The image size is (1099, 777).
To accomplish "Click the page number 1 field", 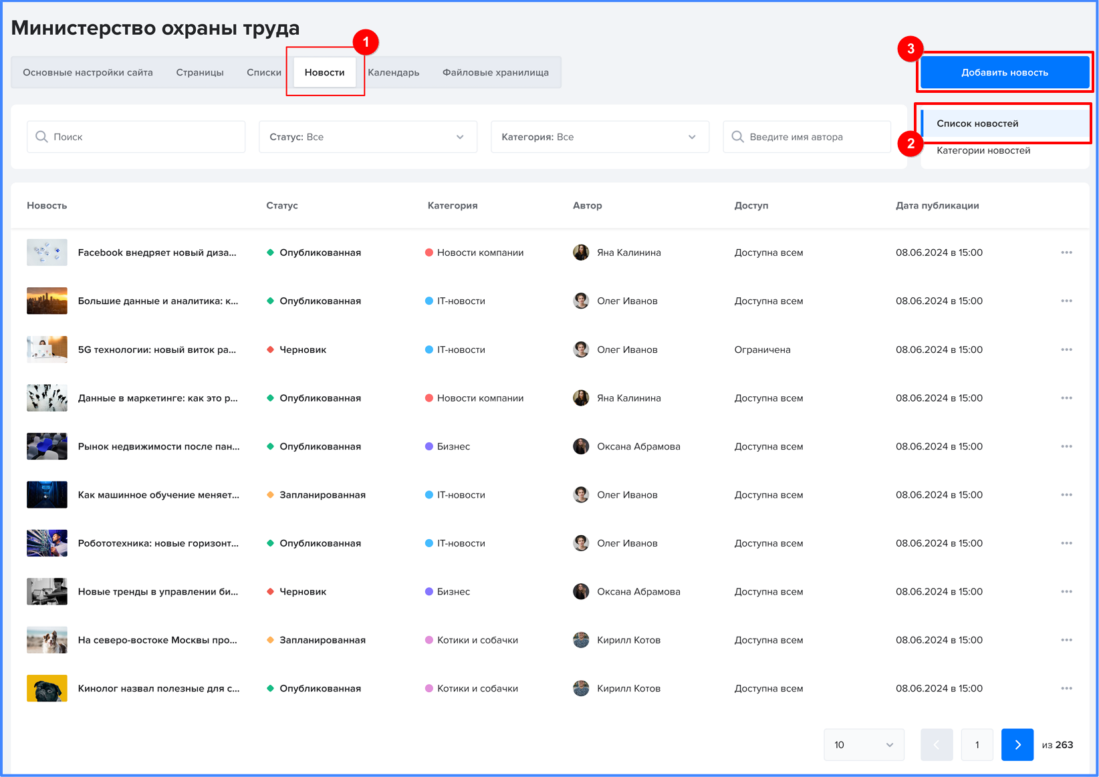I will tap(977, 745).
